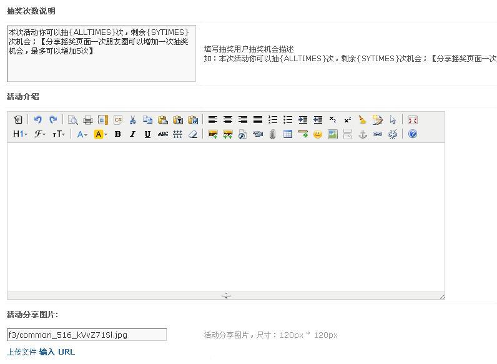The image size is (497, 364).
Task: Open the text highlight color picker
Action: [100, 134]
